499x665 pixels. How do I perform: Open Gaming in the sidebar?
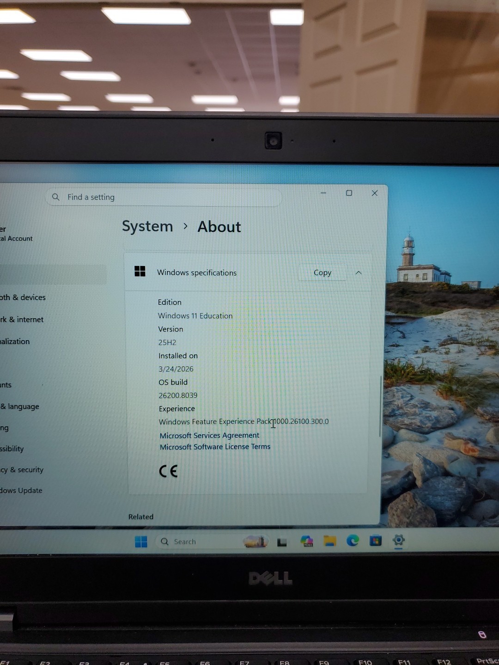tap(4, 428)
